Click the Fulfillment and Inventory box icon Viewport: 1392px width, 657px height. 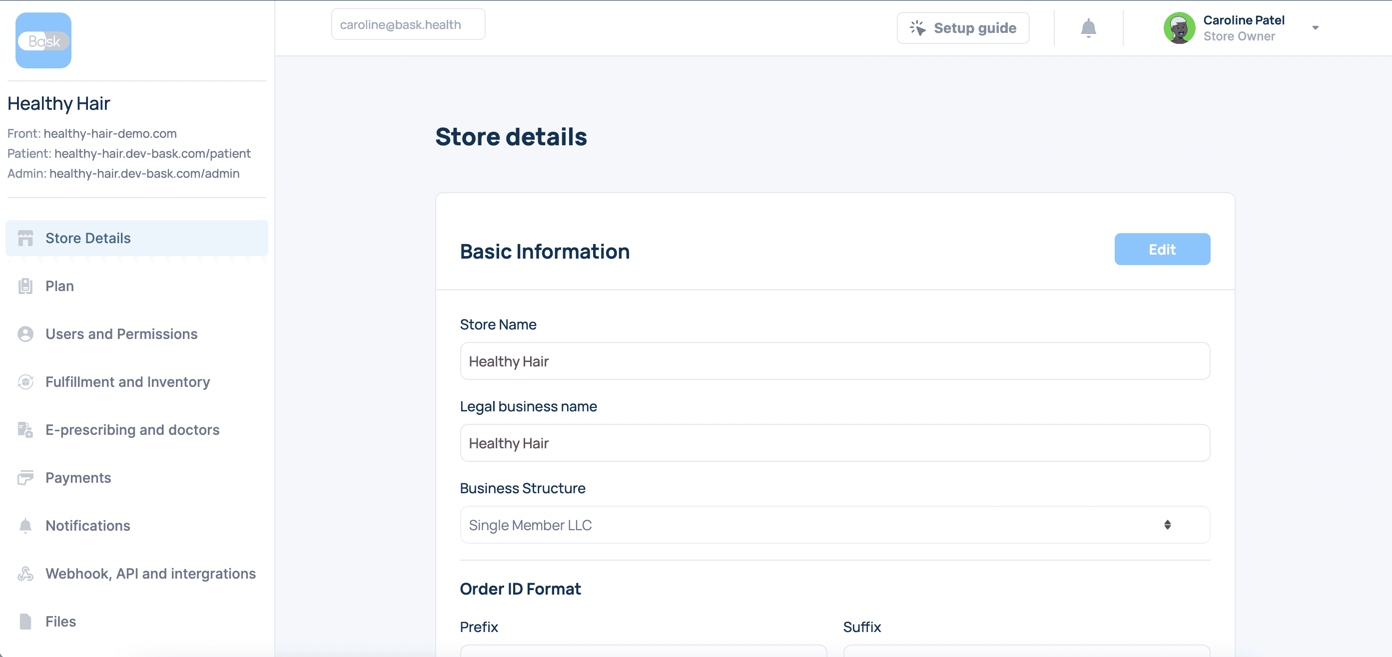tap(25, 382)
